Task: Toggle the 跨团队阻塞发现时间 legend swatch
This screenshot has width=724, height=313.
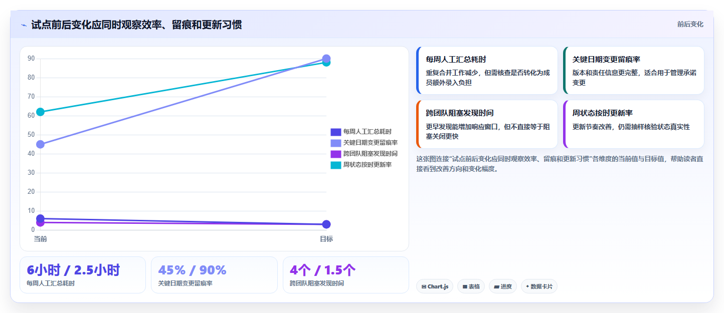Action: [335, 154]
